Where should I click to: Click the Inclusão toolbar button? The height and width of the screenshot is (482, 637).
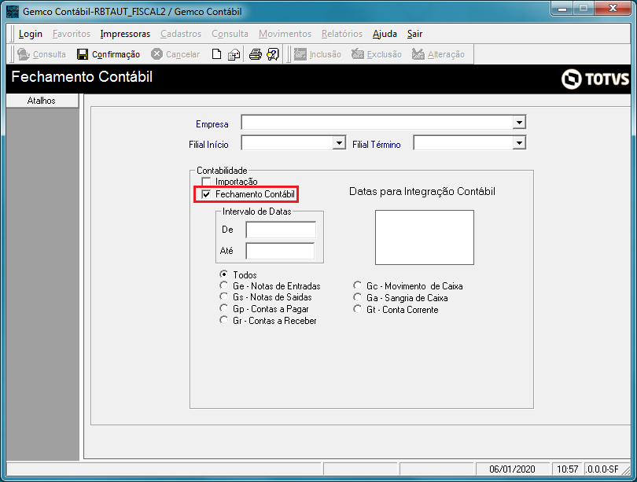[317, 54]
